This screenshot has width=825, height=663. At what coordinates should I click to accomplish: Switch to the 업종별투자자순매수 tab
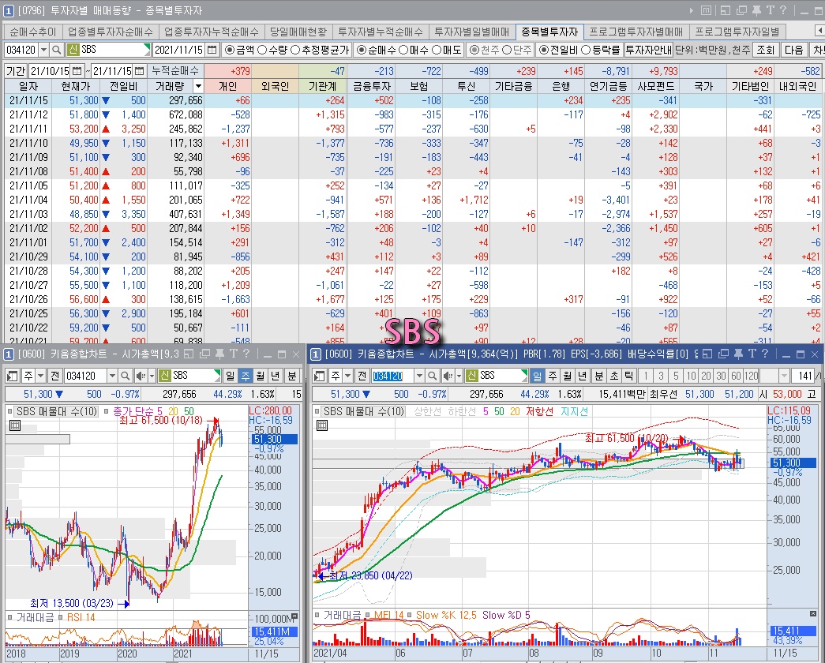pos(110,32)
